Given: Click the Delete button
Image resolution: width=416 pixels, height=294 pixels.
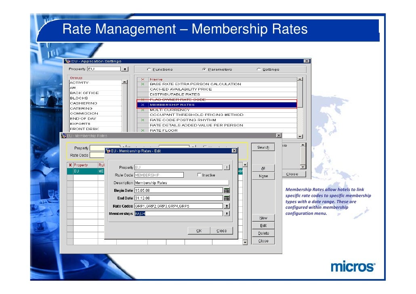Looking at the screenshot, I should tap(263, 233).
